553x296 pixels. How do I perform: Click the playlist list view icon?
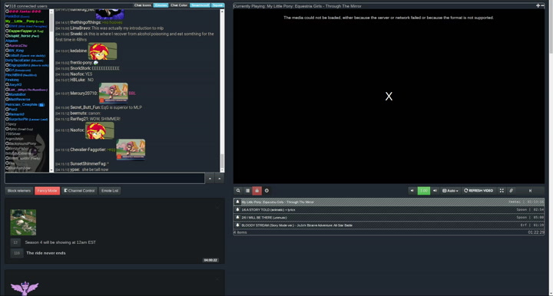tap(247, 191)
